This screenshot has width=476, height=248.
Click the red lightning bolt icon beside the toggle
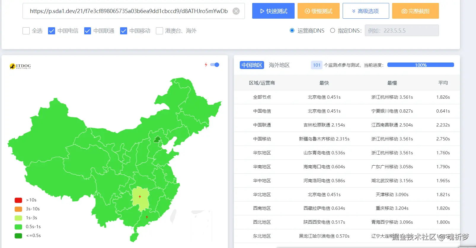click(206, 65)
